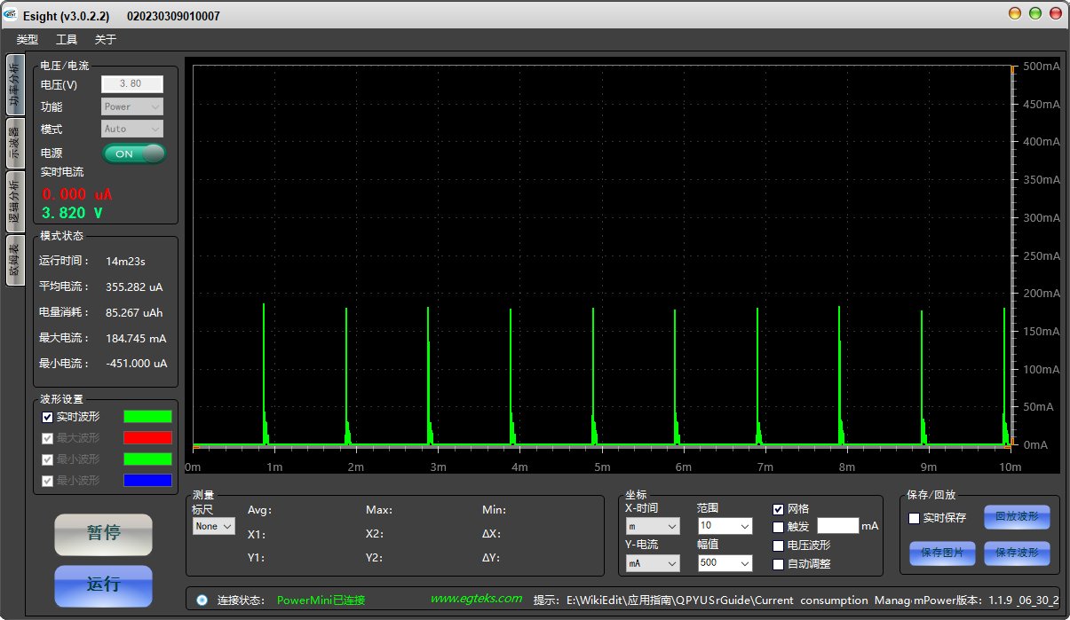The width and height of the screenshot is (1070, 620).
Task: Enable the 触发 trigger checkbox
Action: [779, 526]
